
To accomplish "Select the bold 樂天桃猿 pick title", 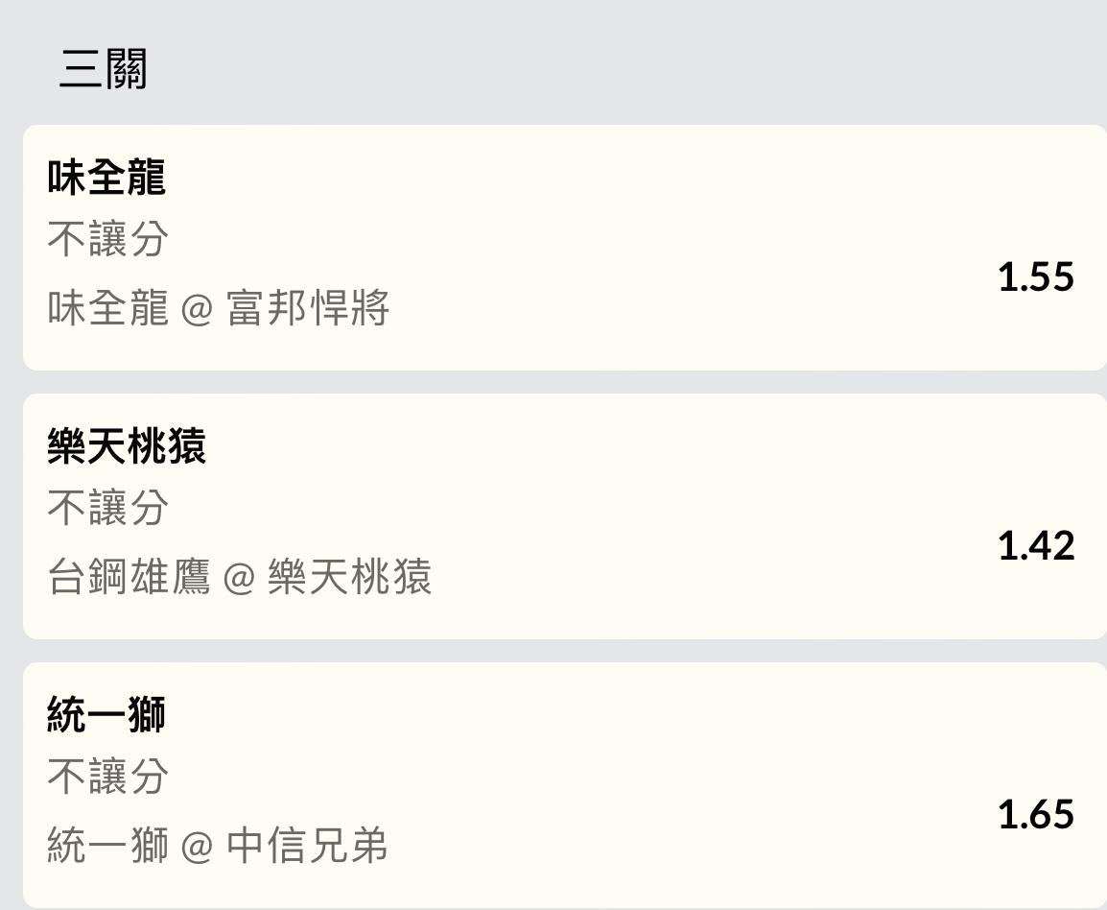I will 127,447.
